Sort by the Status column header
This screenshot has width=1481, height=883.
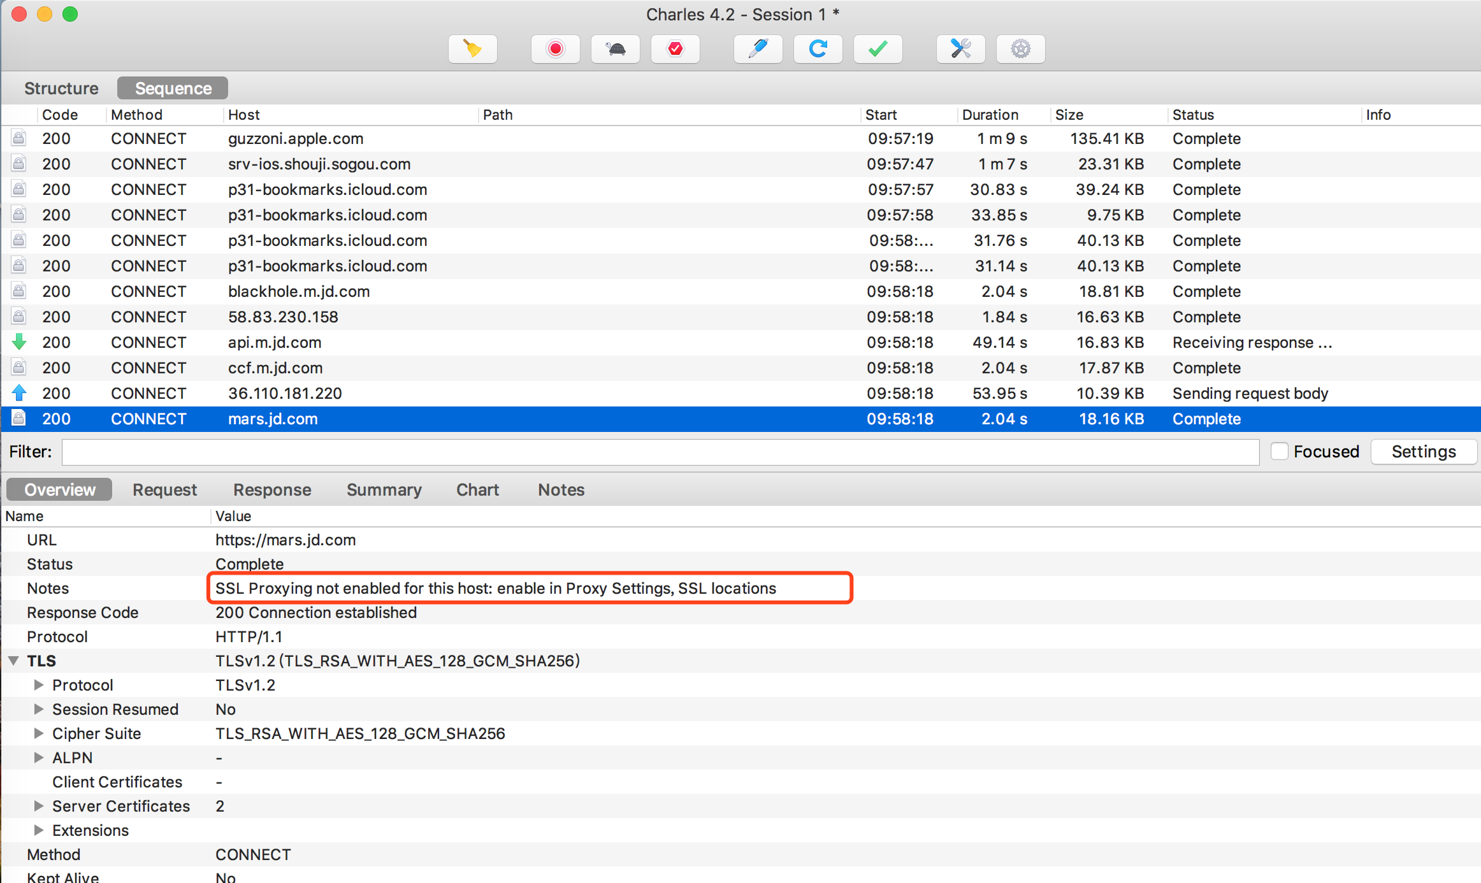(x=1264, y=115)
